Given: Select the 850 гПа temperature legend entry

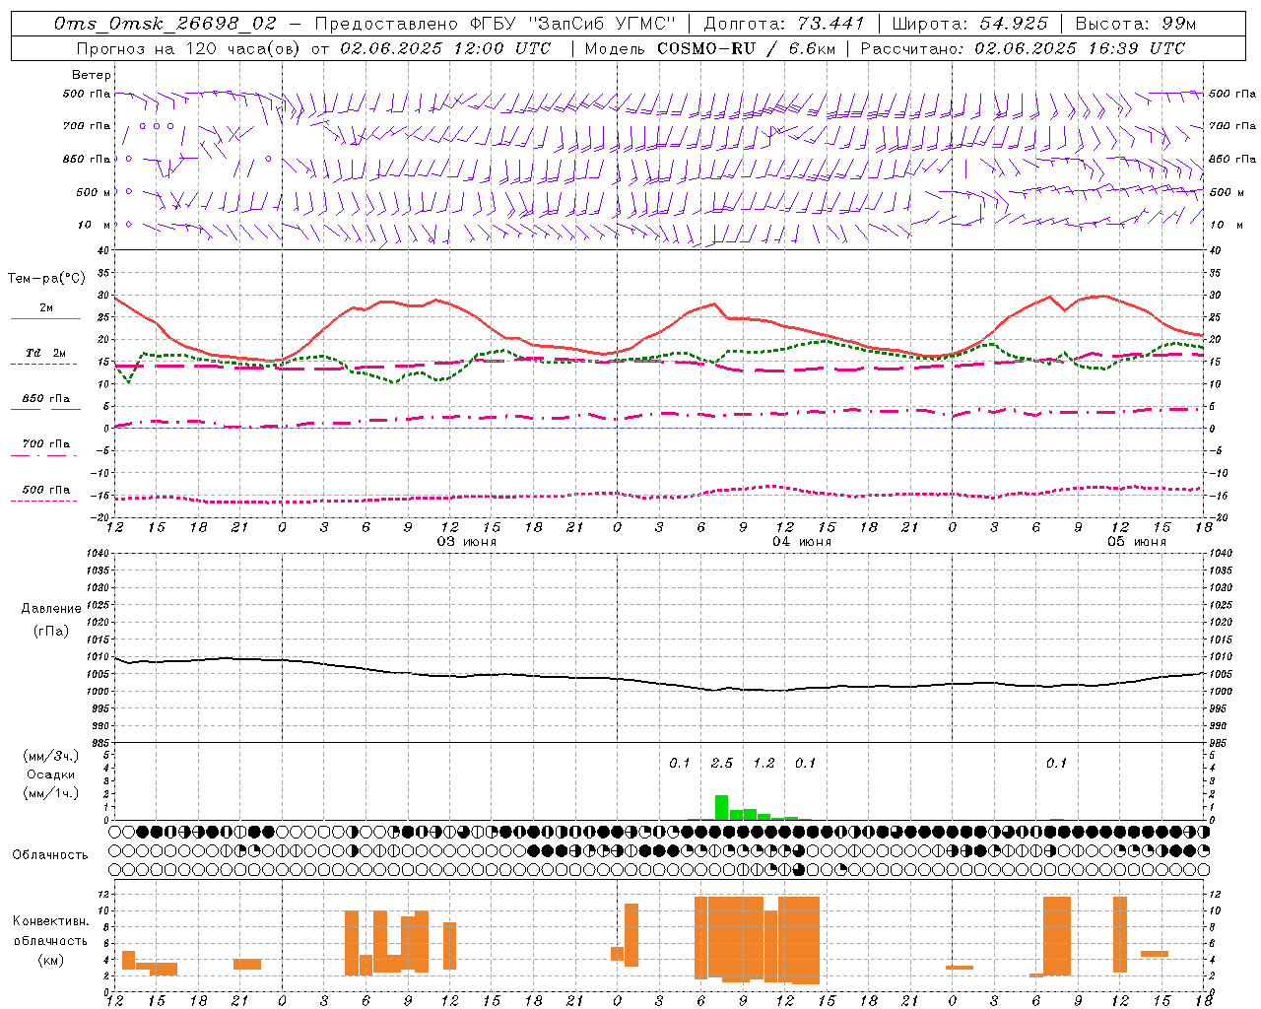Looking at the screenshot, I should (45, 402).
